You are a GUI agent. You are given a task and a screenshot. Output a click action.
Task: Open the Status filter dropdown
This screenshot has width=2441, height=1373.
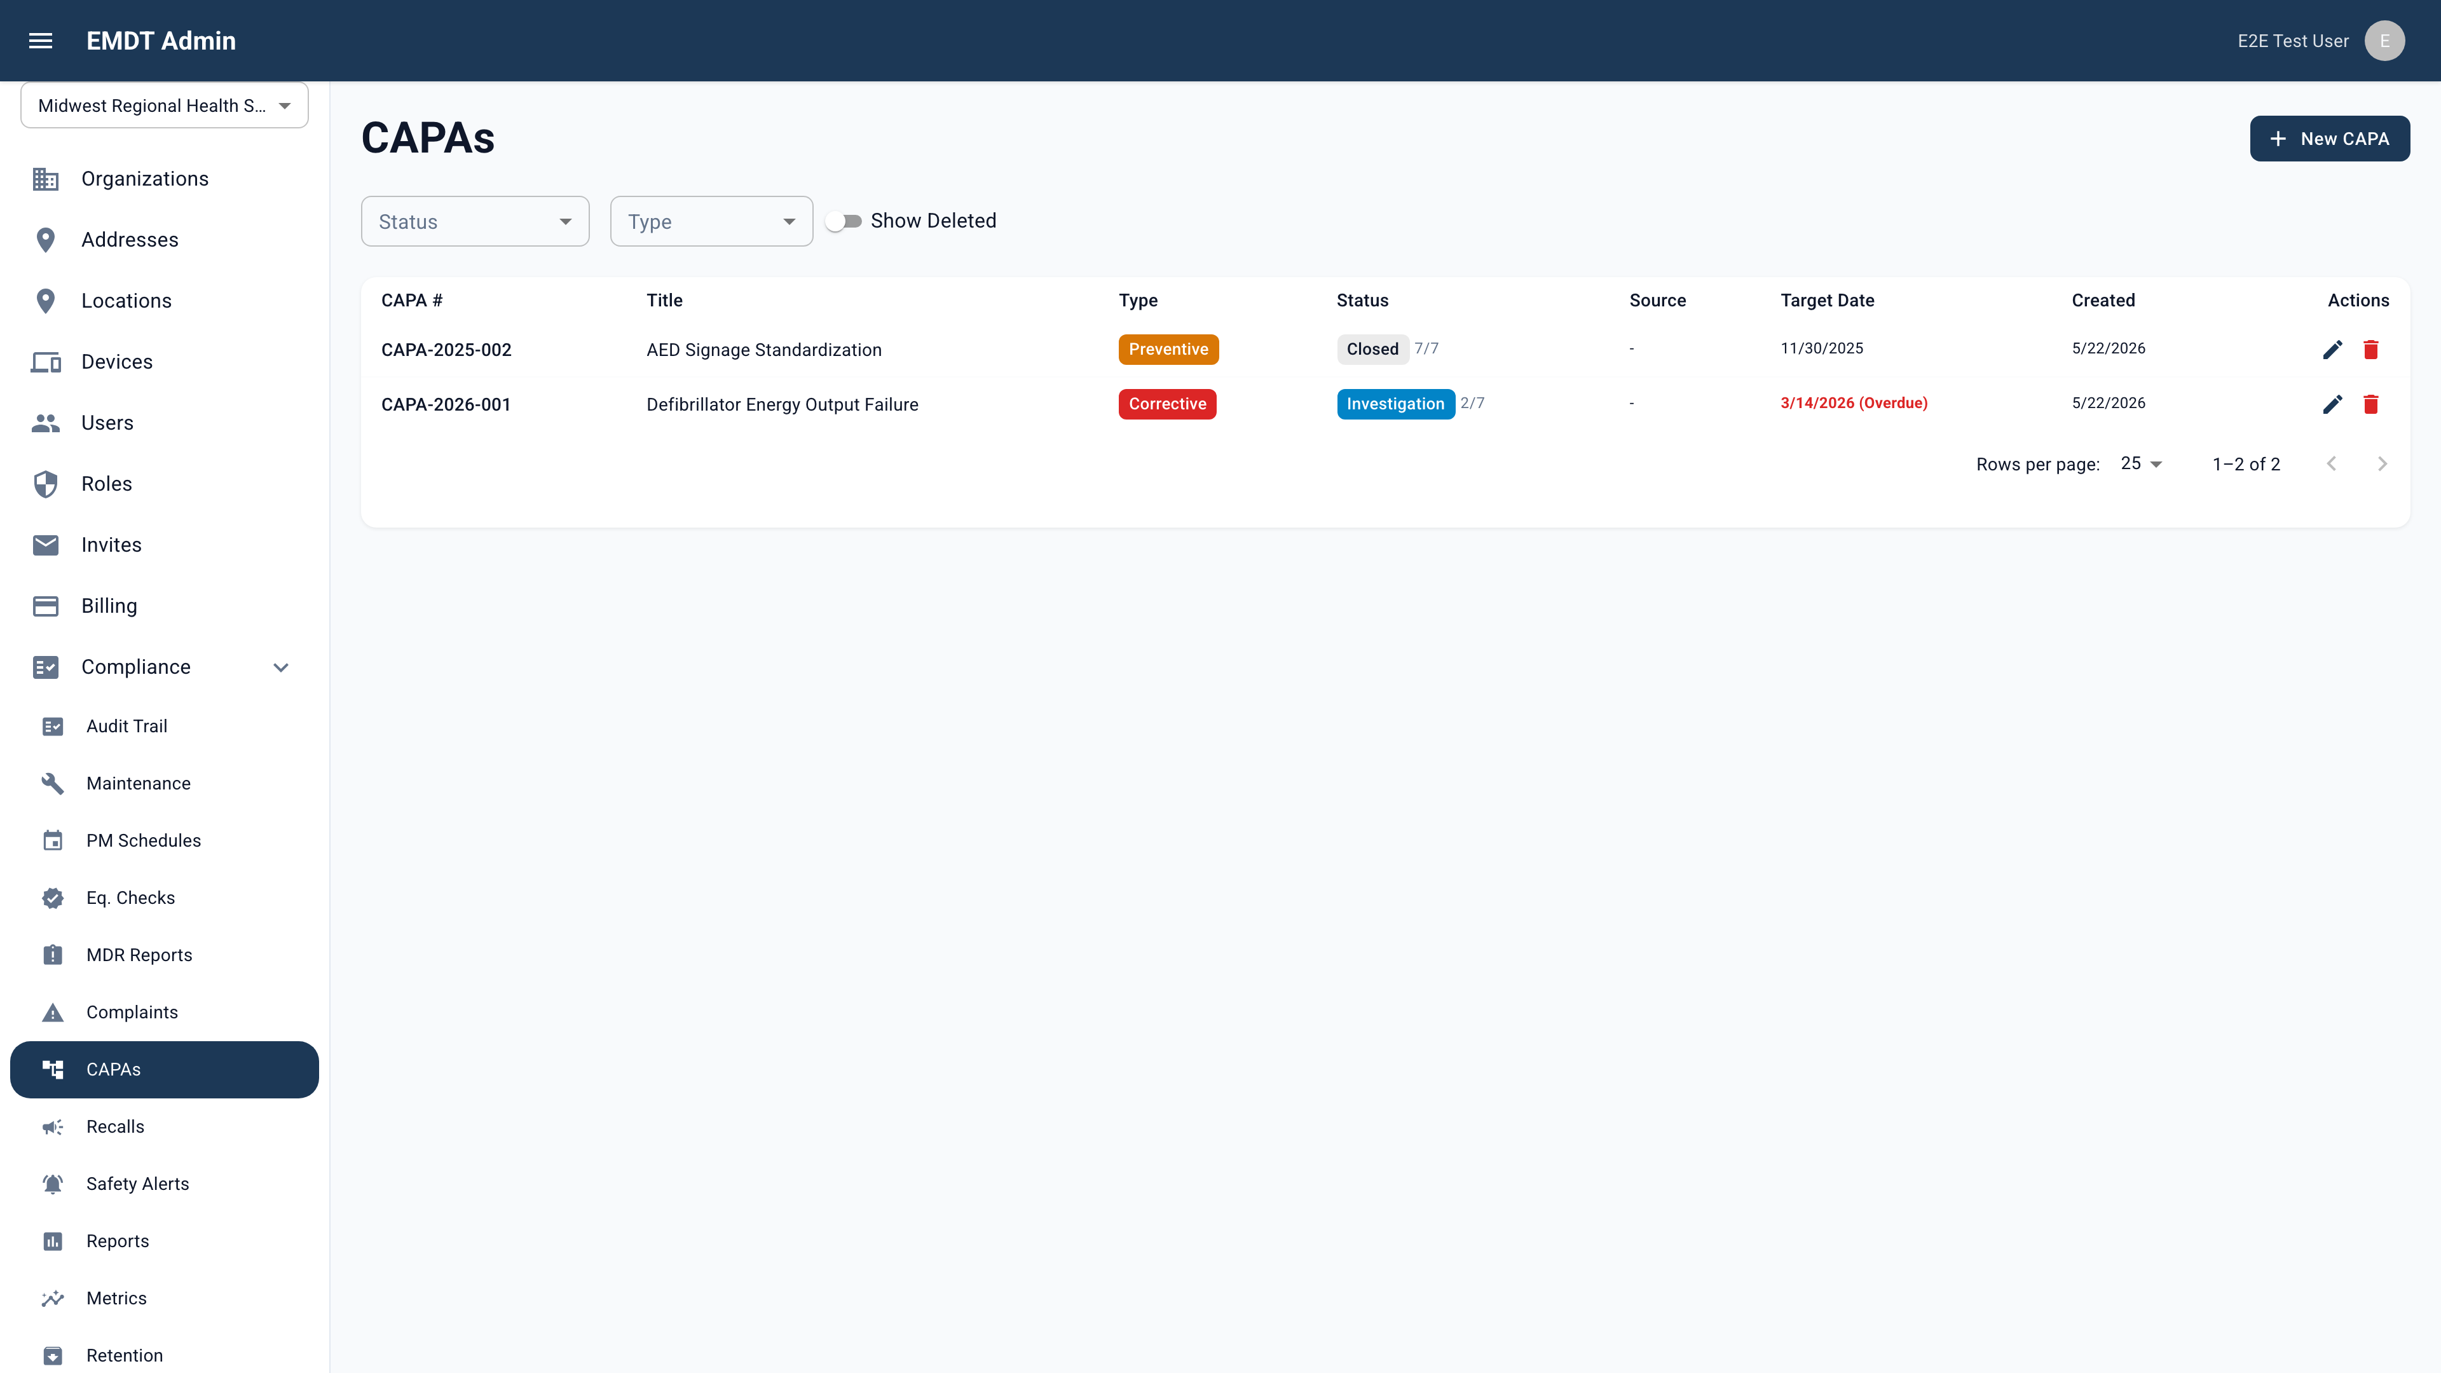(x=475, y=222)
